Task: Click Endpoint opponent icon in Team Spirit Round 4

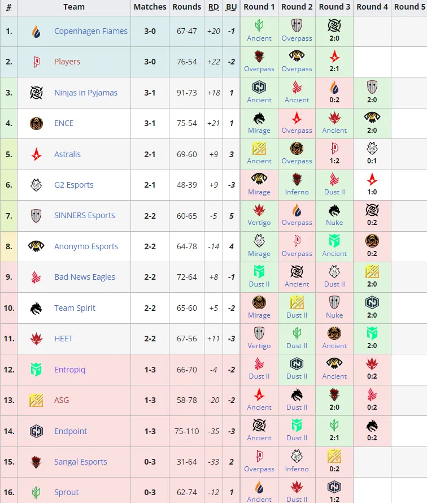Action: 372,302
